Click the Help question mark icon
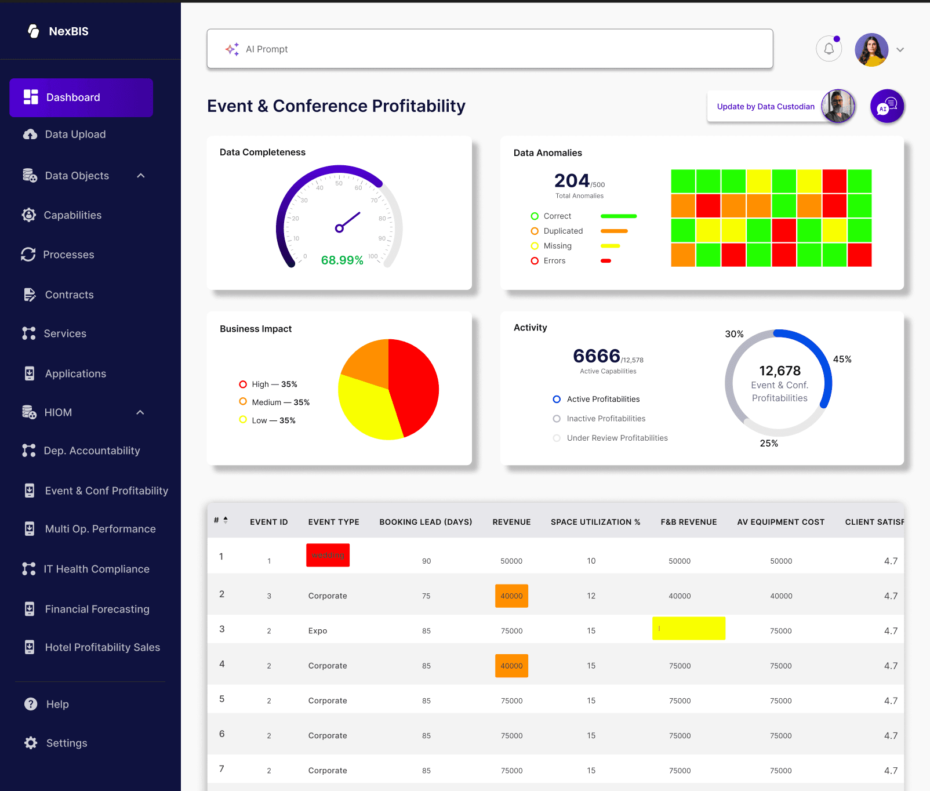The height and width of the screenshot is (791, 930). (x=31, y=704)
